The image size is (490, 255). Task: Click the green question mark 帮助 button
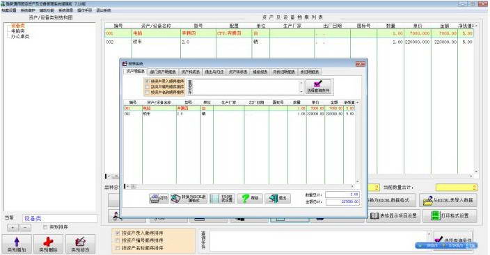(x=250, y=198)
